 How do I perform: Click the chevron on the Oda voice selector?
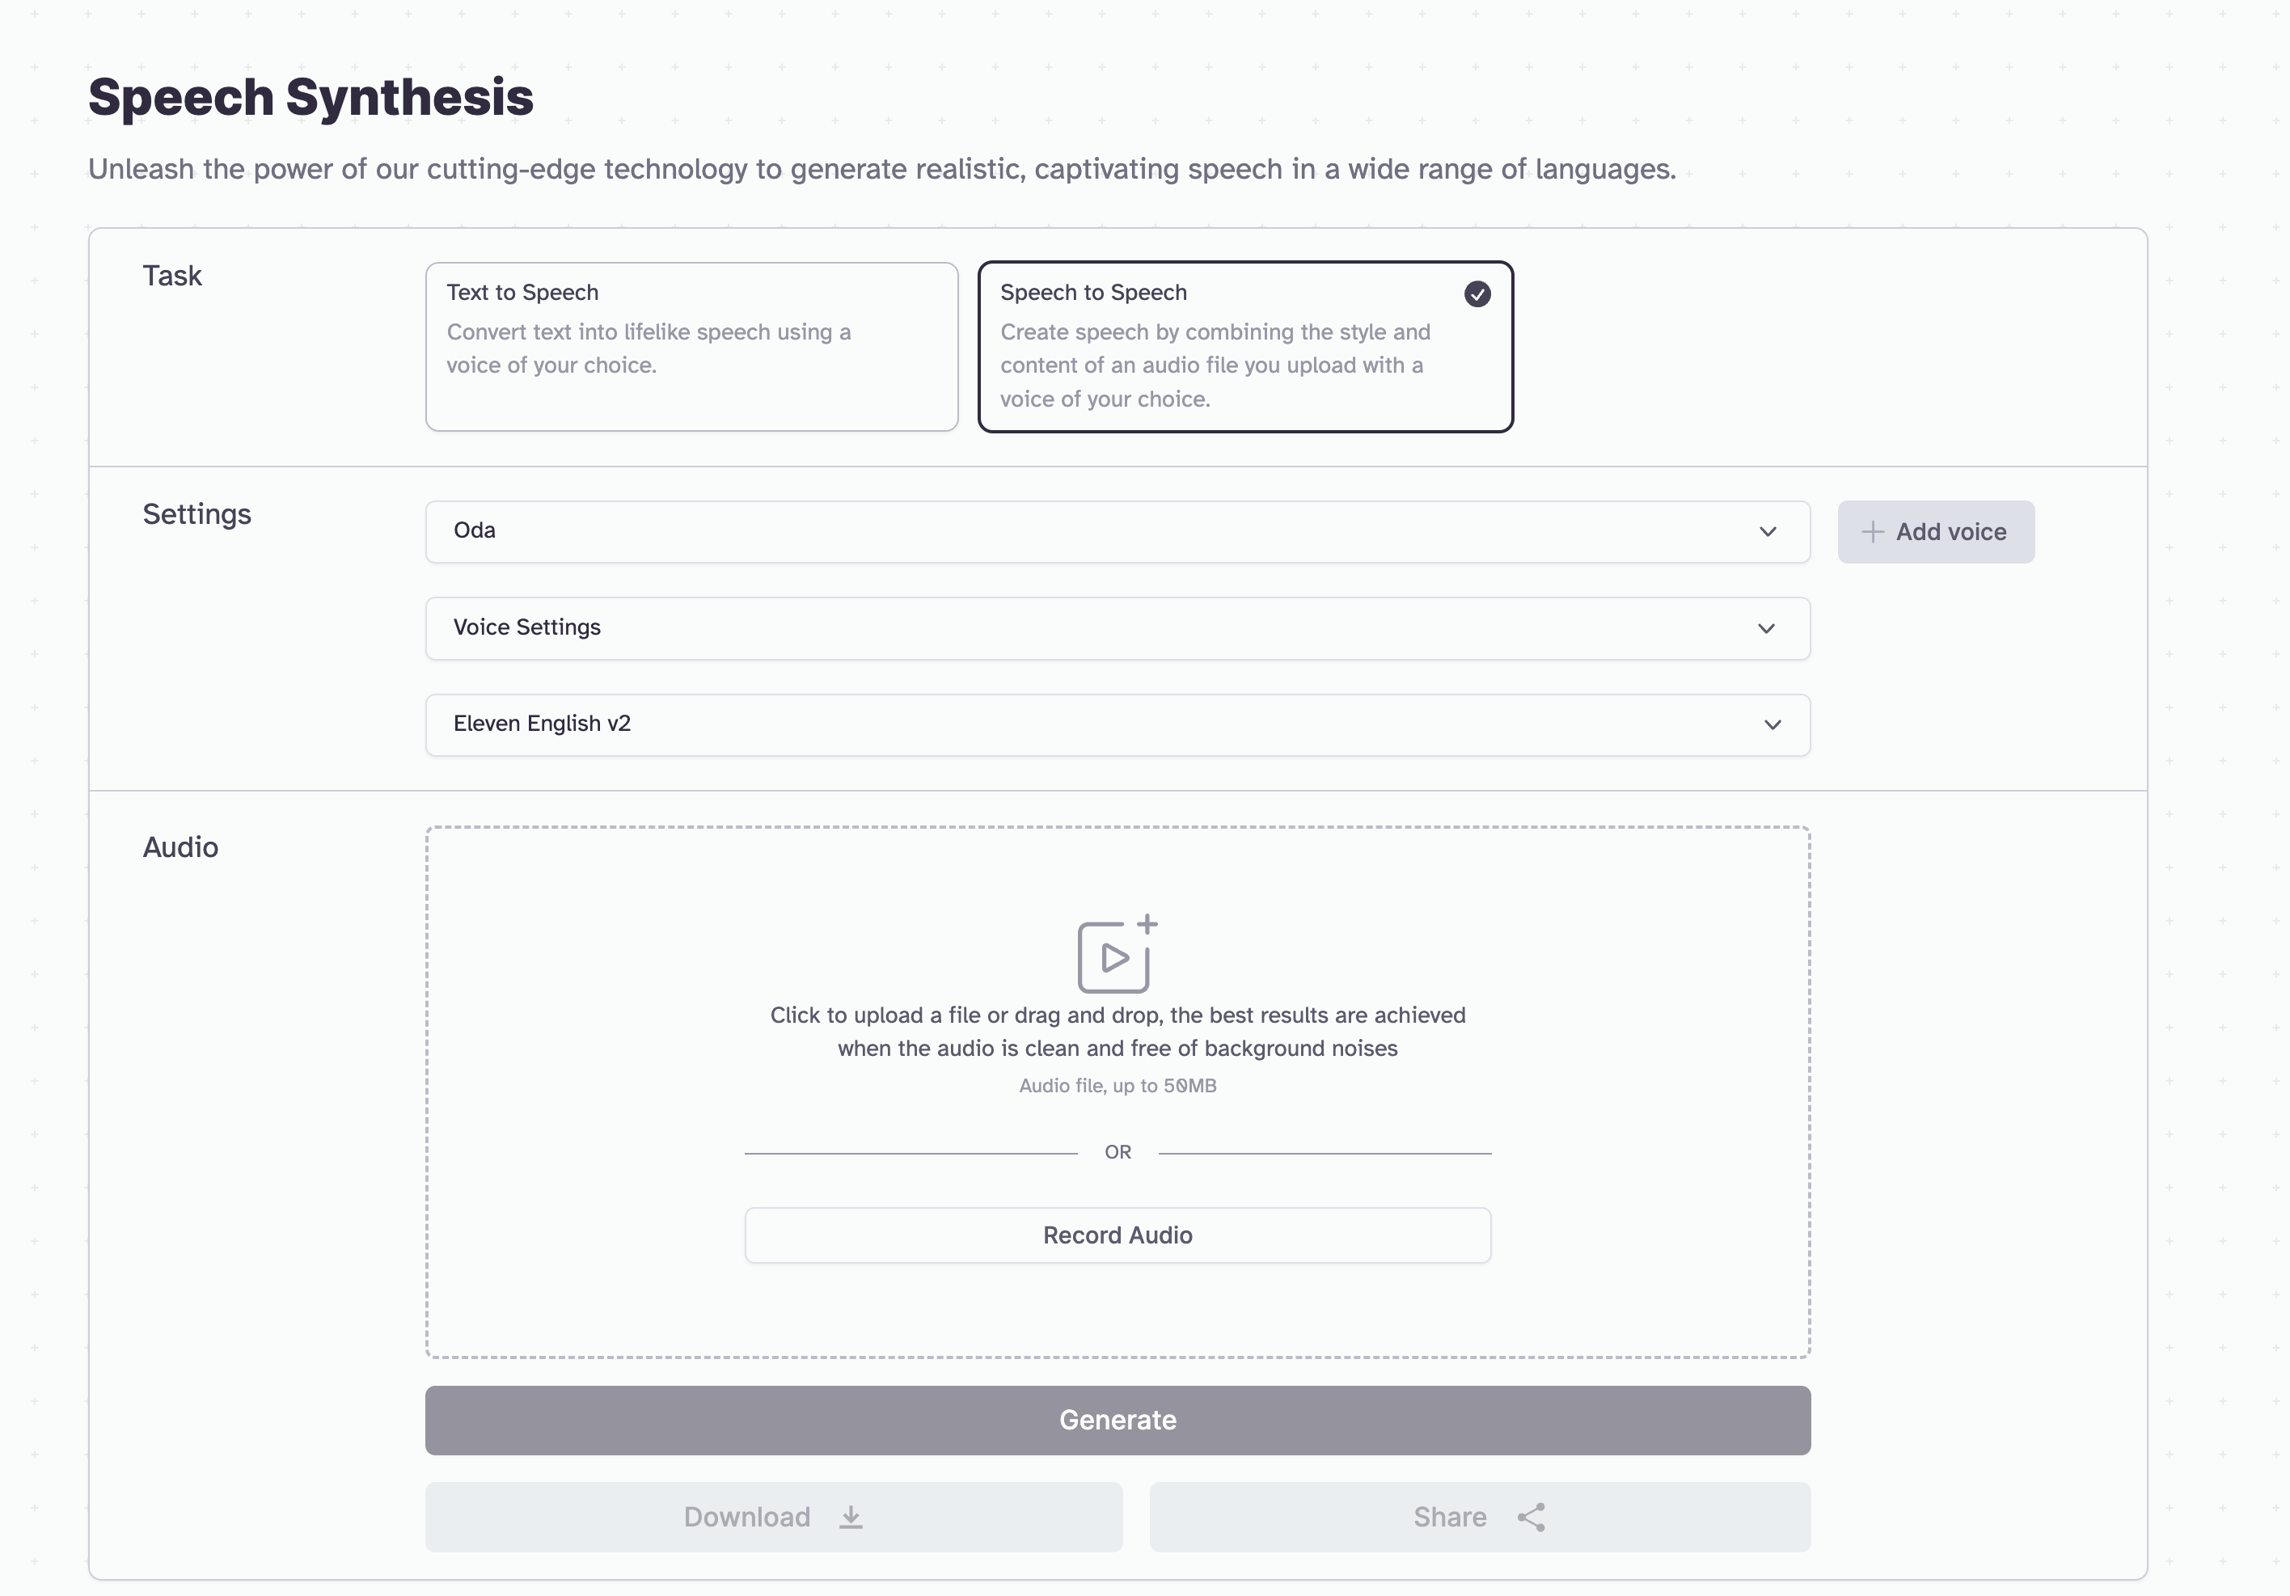tap(1768, 532)
